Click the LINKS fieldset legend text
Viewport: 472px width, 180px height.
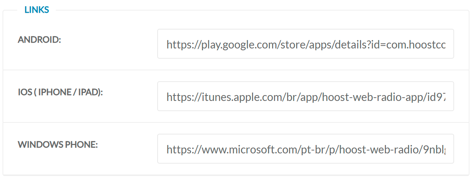point(37,10)
